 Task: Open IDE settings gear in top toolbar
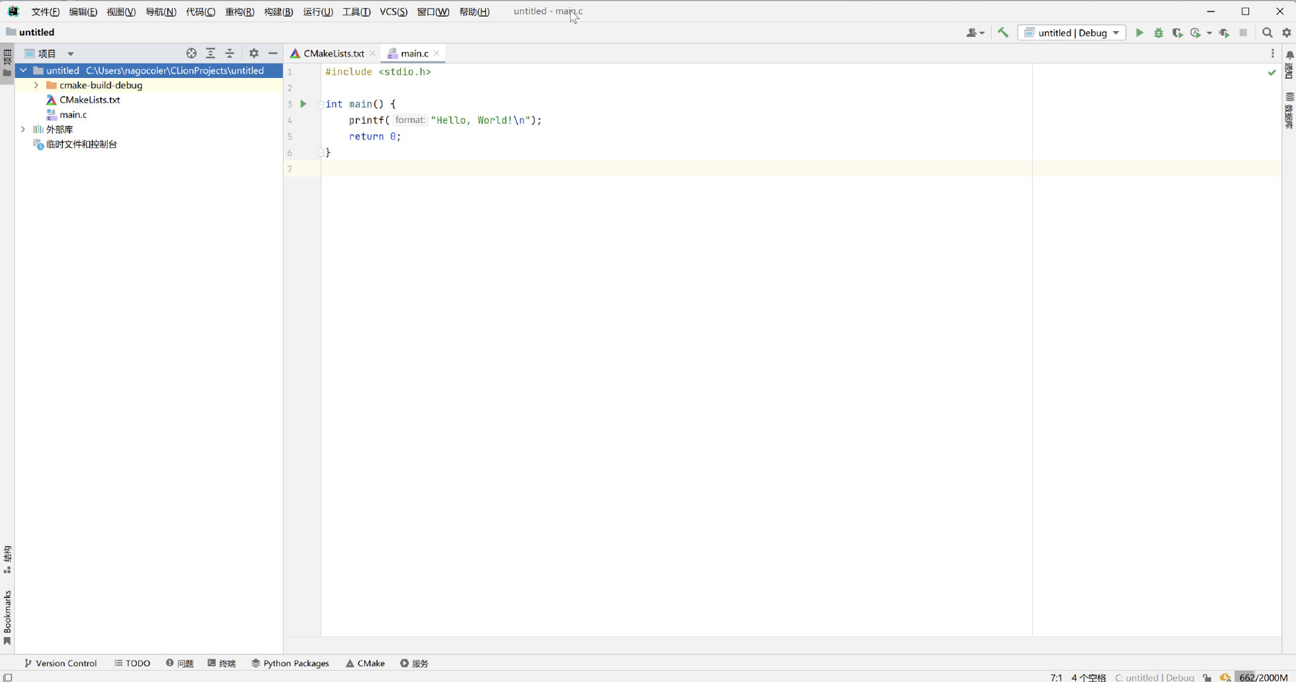(x=1287, y=32)
